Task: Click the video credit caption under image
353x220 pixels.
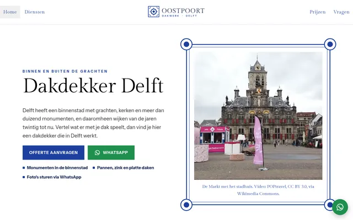Action: pyautogui.click(x=258, y=190)
